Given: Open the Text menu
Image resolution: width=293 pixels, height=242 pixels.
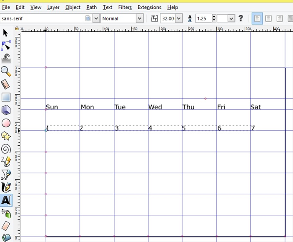Looking at the screenshot, I should (x=108, y=7).
